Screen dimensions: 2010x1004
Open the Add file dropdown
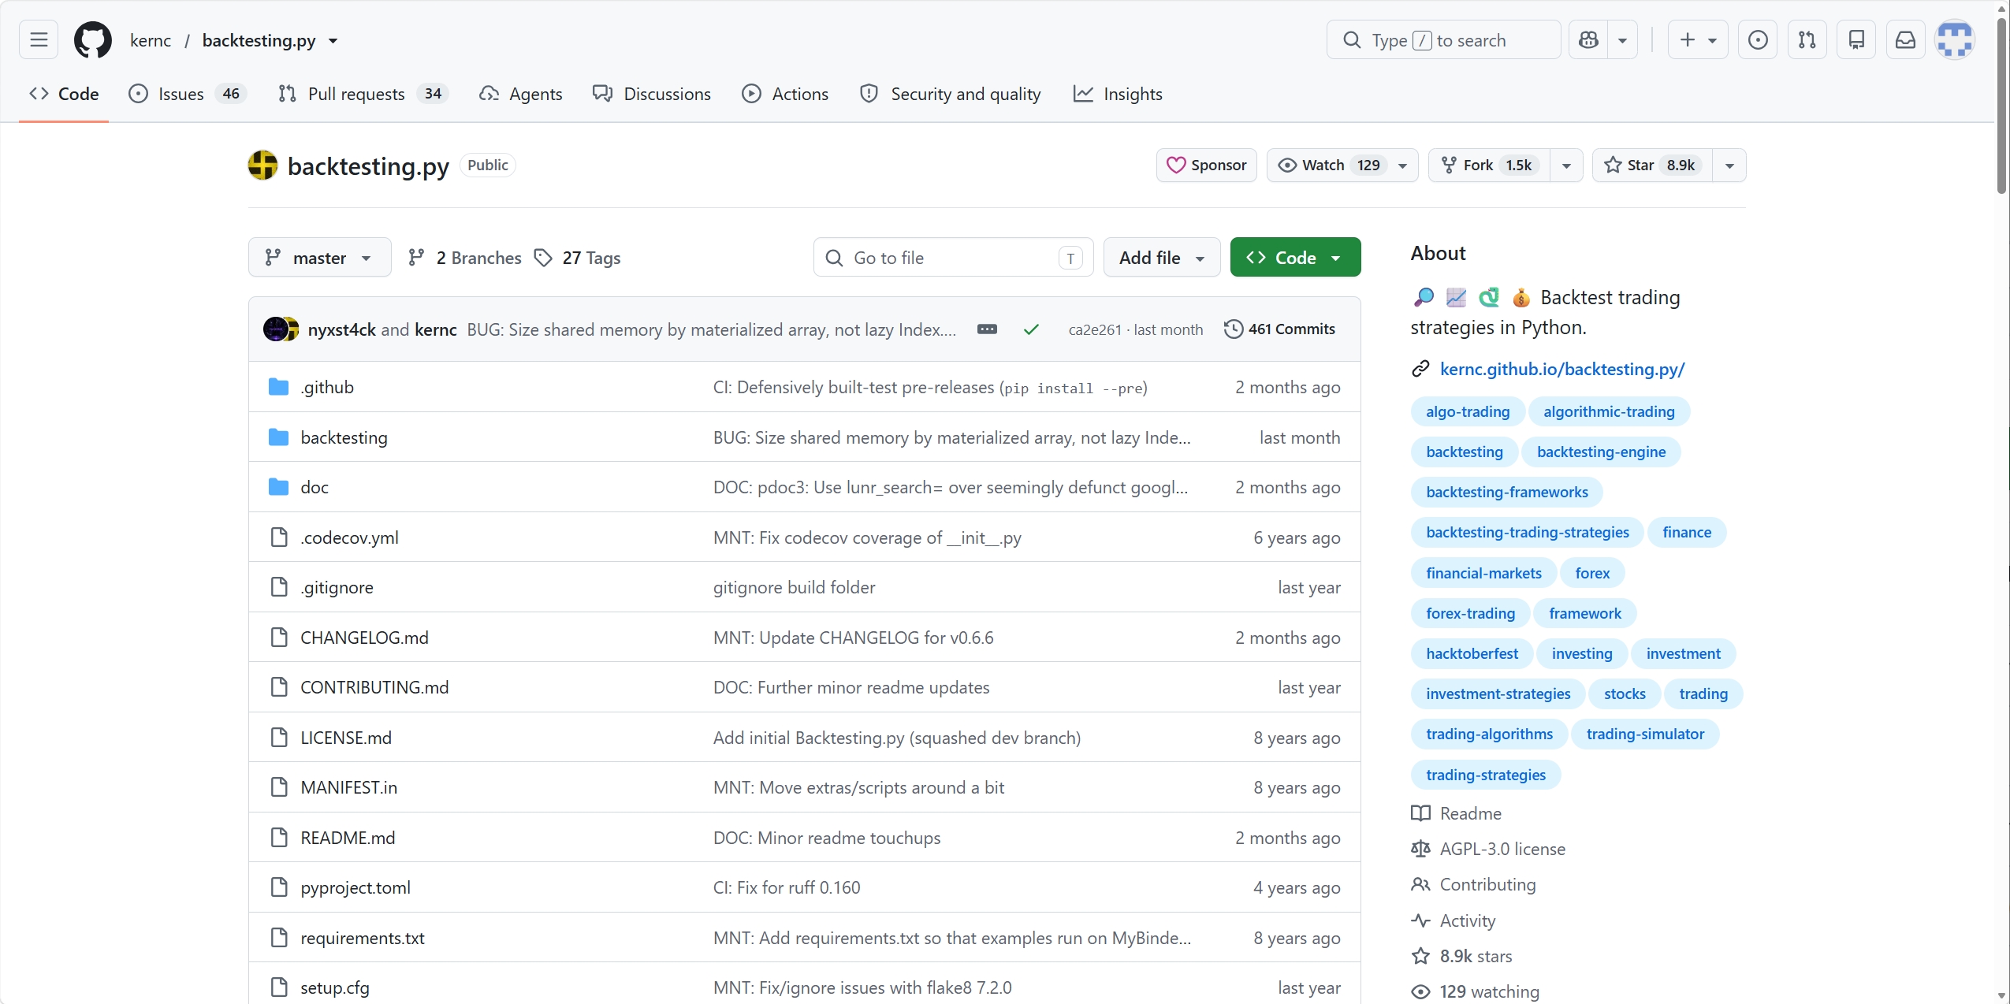click(x=1162, y=257)
